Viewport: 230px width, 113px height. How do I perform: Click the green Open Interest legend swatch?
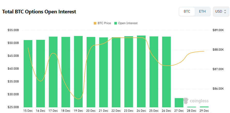[x=116, y=23]
